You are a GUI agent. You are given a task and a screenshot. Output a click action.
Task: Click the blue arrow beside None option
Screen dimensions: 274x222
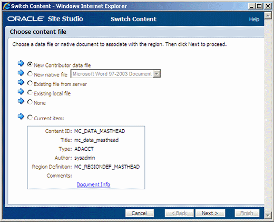pos(21,101)
